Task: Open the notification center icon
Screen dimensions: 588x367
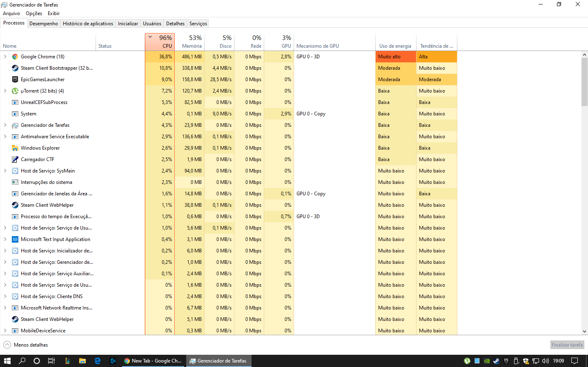Action: click(x=575, y=361)
